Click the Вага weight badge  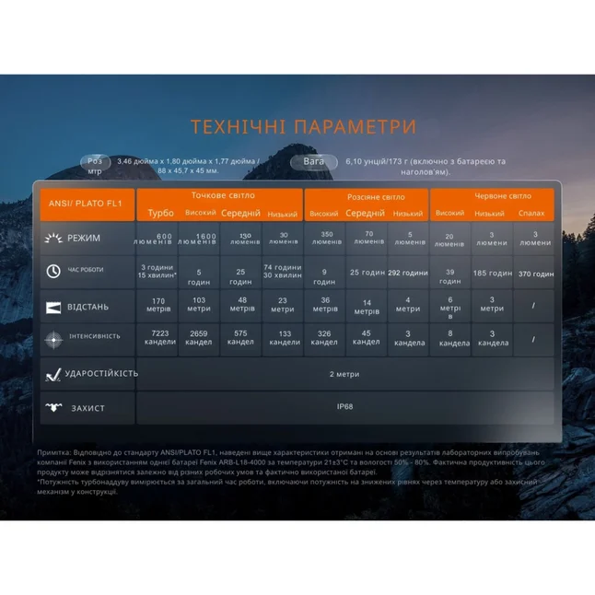tap(314, 162)
